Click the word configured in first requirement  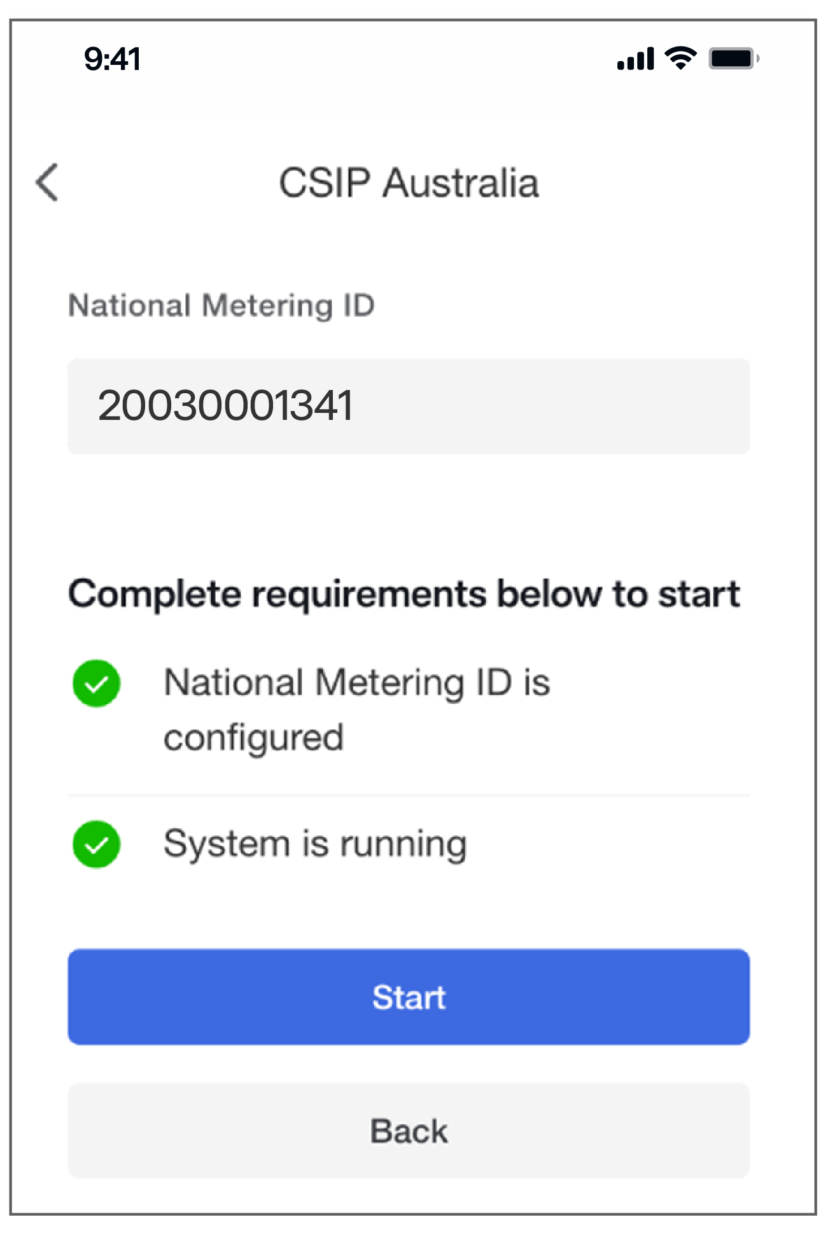[x=253, y=739]
